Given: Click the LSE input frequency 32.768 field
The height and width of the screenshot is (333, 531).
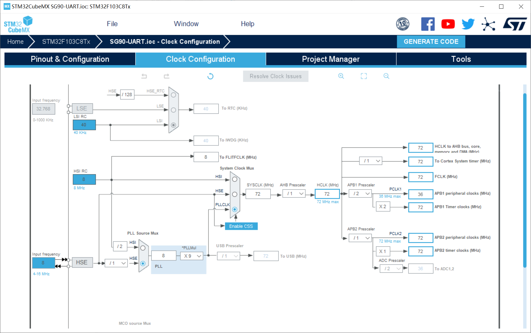Looking at the screenshot, I should [x=43, y=109].
